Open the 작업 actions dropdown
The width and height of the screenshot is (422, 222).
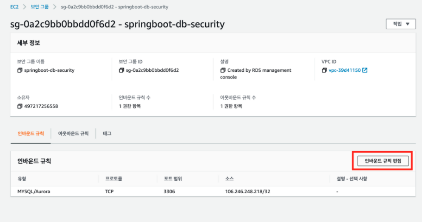coord(401,24)
